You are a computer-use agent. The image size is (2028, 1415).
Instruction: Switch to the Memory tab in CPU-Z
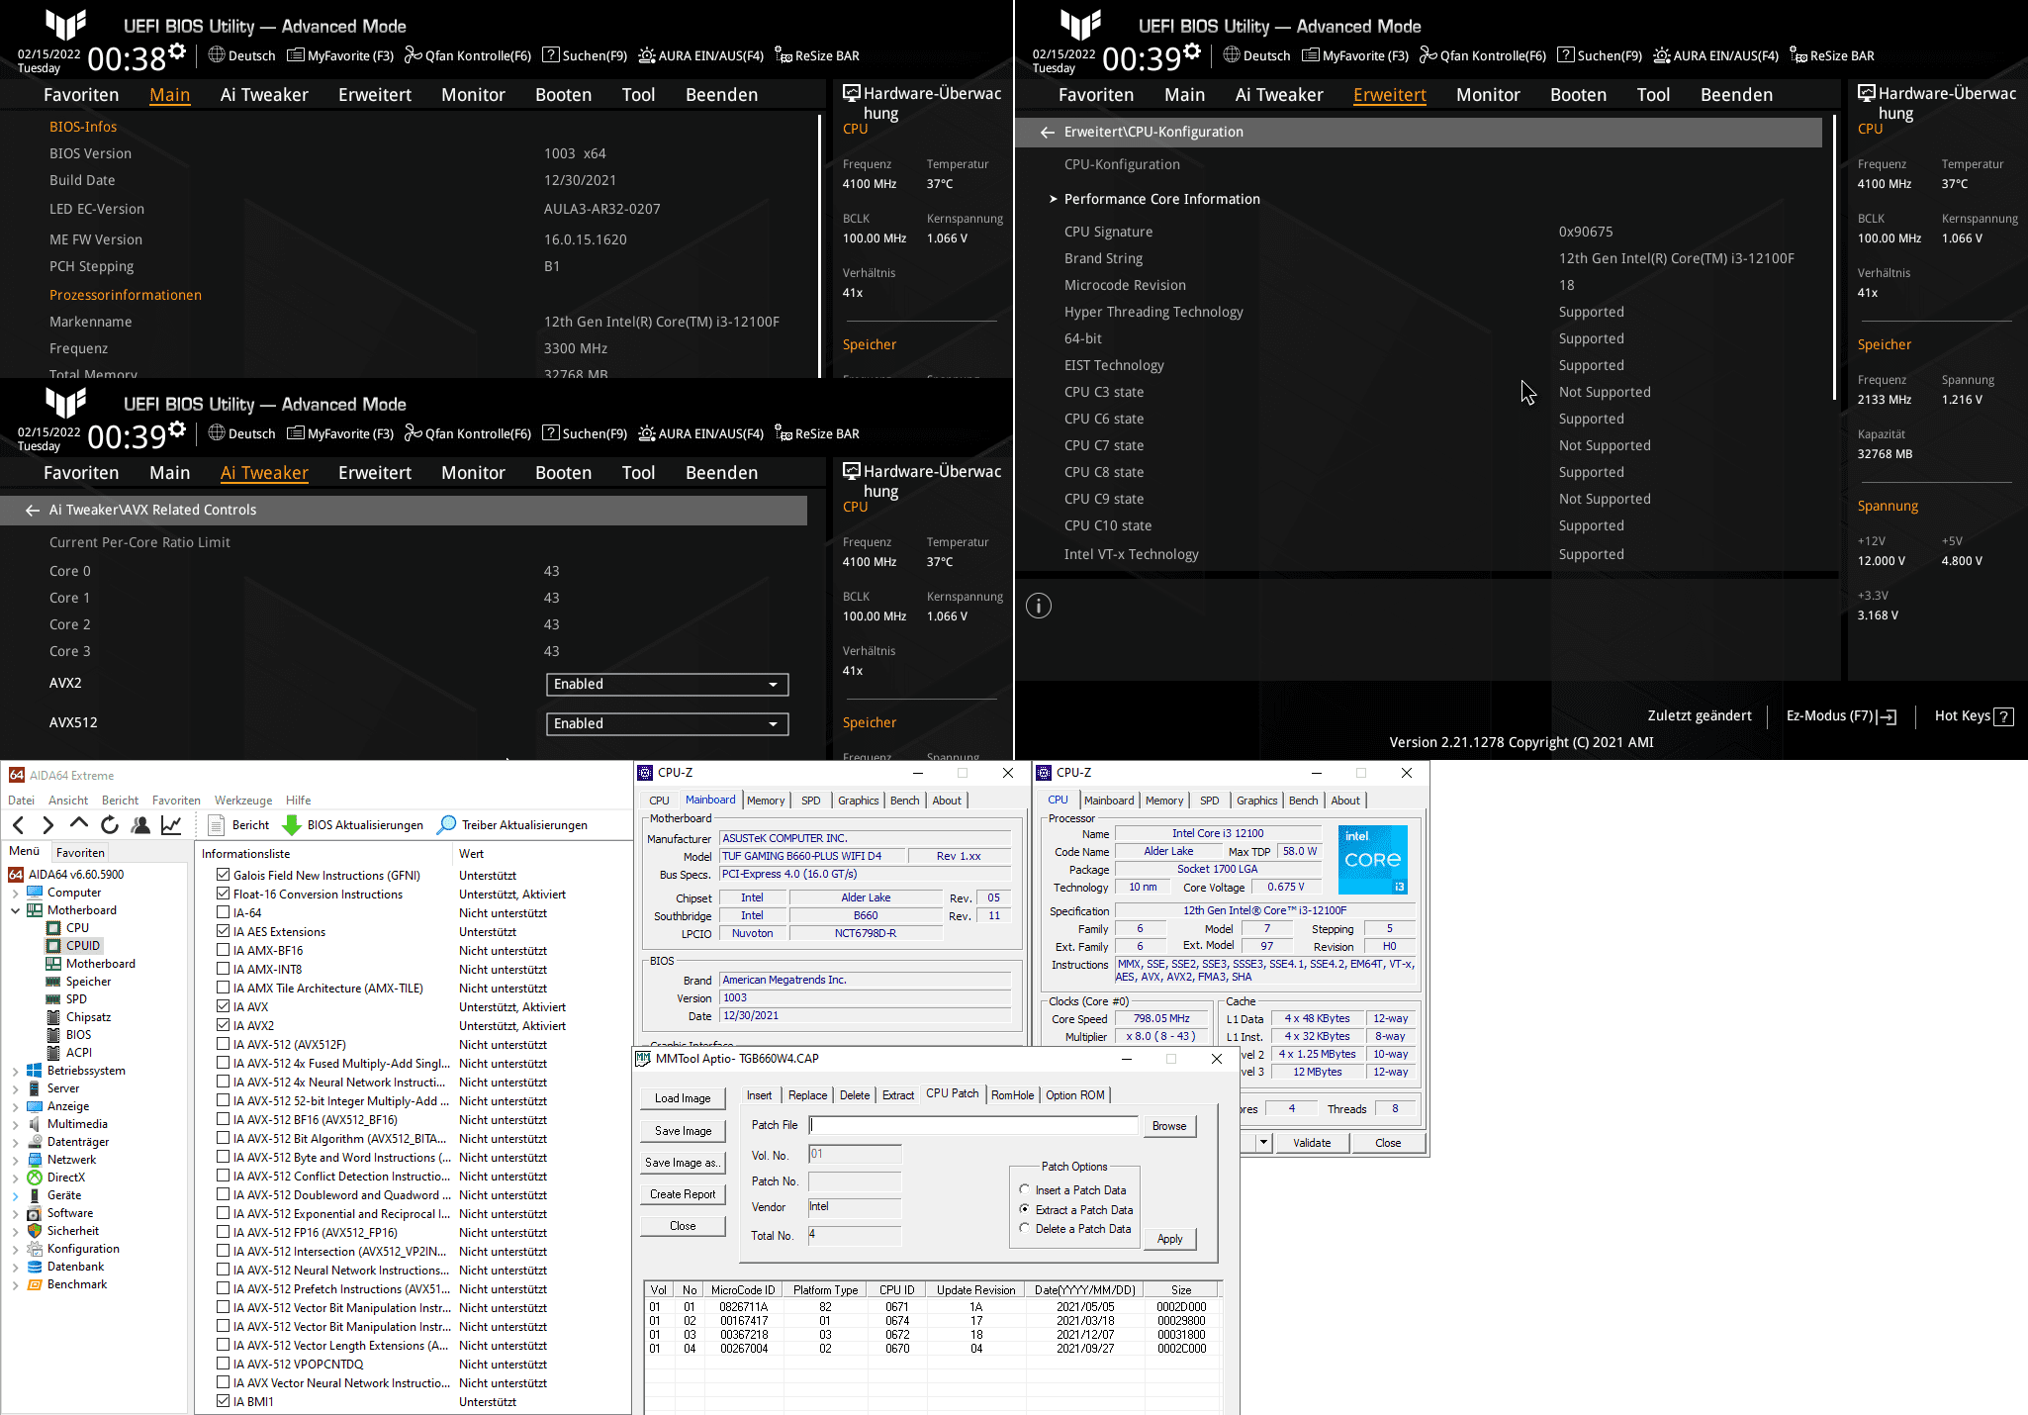tap(765, 801)
